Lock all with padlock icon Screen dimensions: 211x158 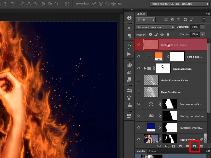tap(168, 34)
